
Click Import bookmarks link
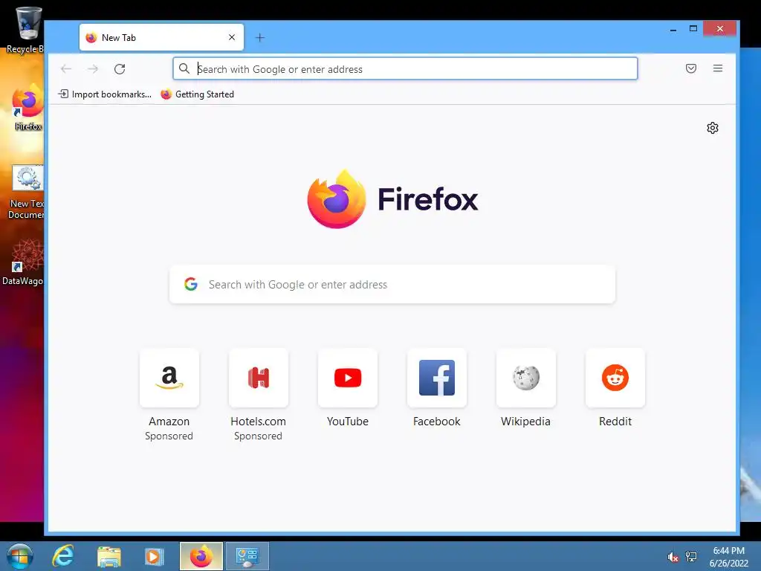click(x=105, y=94)
